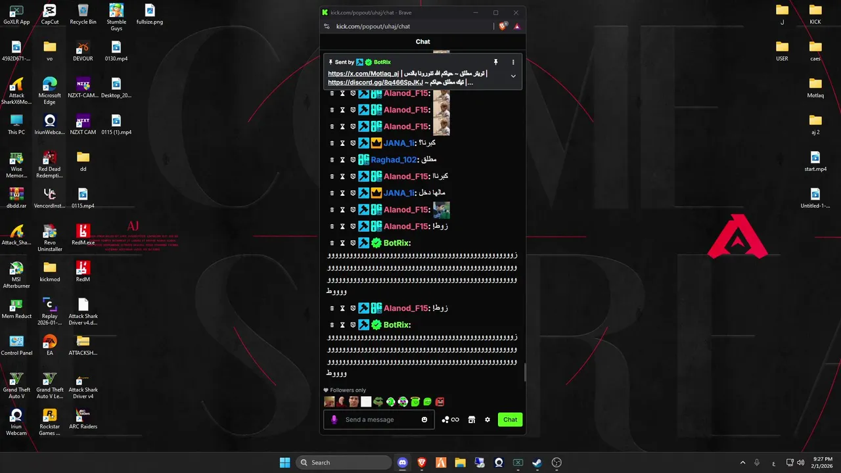Image resolution: width=841 pixels, height=473 pixels.
Task: Unpin the BotRix pinned message
Action: point(495,62)
